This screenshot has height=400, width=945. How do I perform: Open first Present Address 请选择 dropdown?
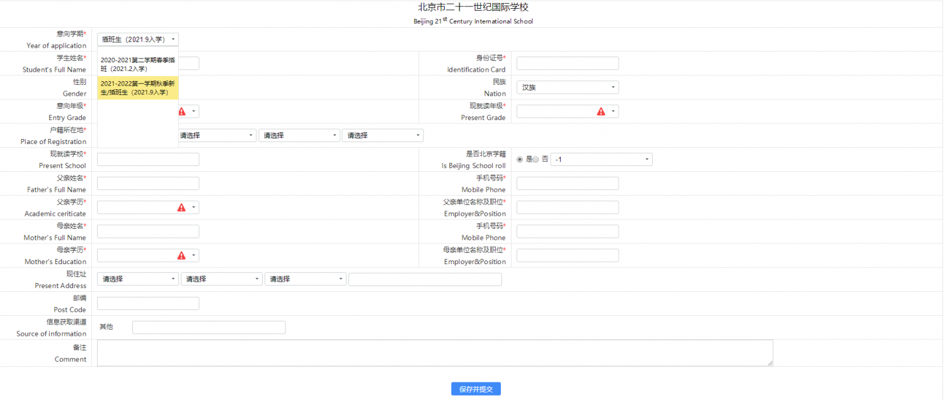click(138, 279)
